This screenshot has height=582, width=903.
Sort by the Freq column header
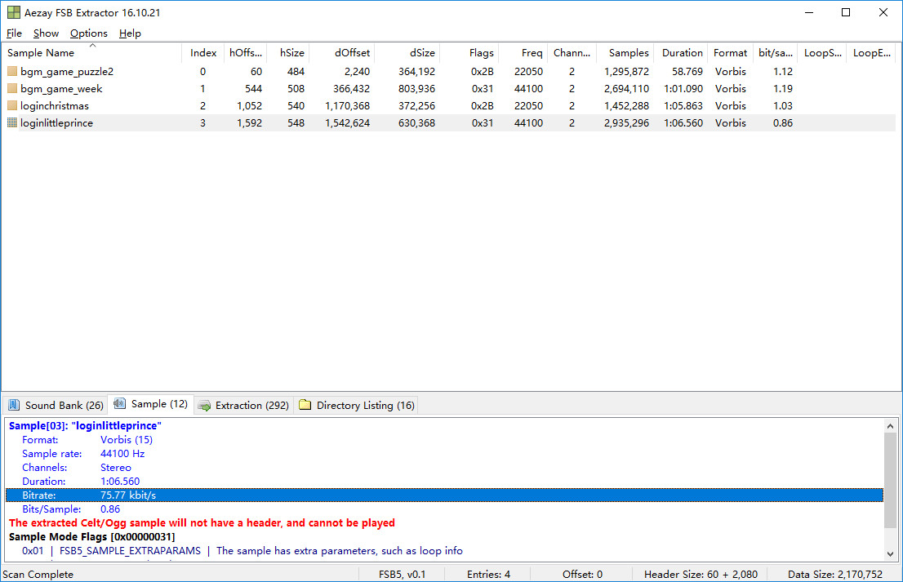523,53
